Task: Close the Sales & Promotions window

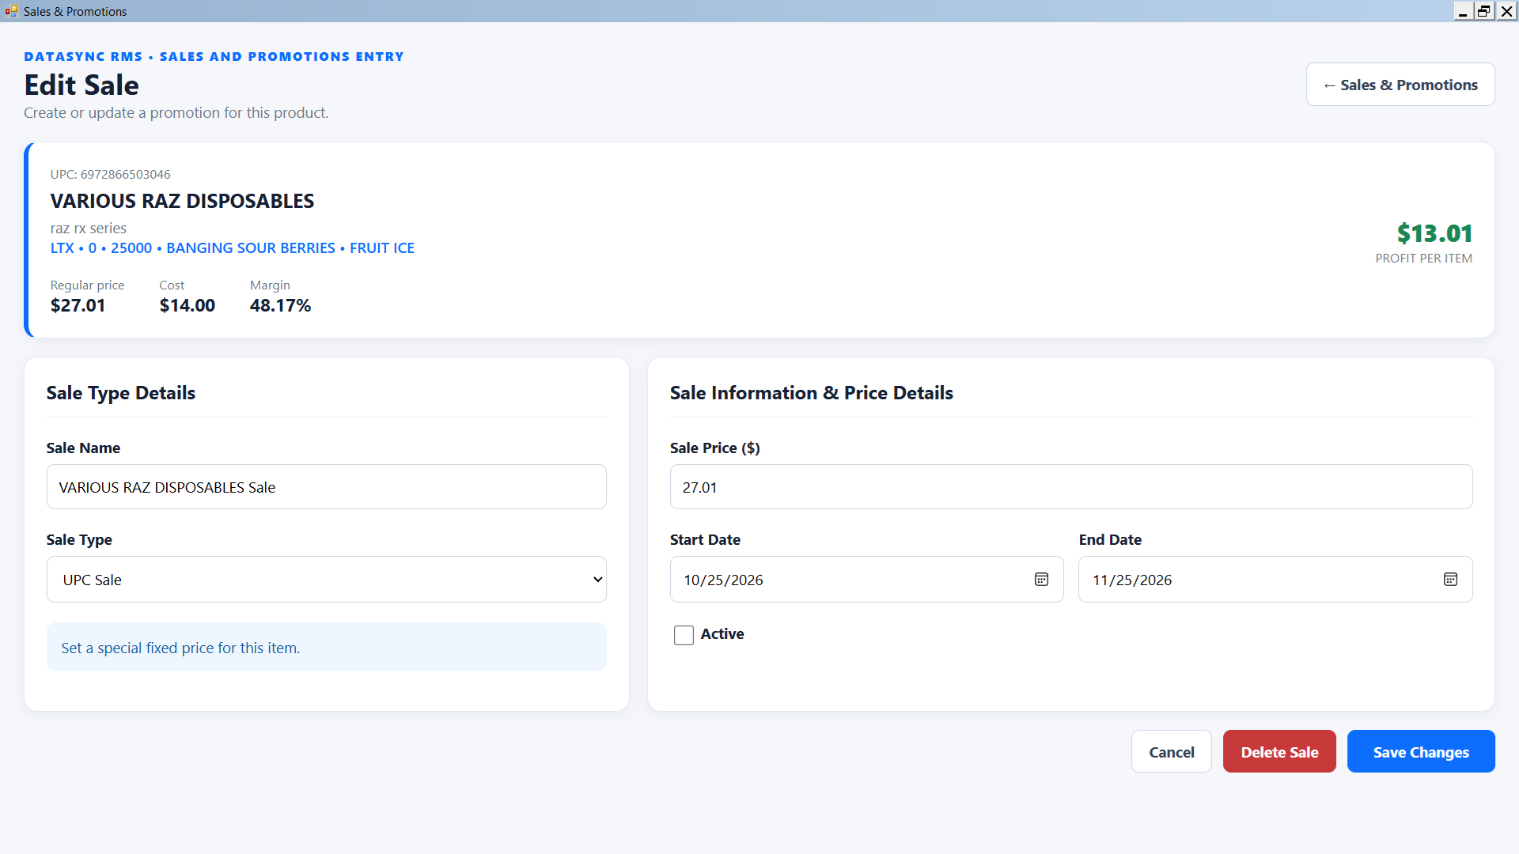Action: pyautogui.click(x=1506, y=11)
